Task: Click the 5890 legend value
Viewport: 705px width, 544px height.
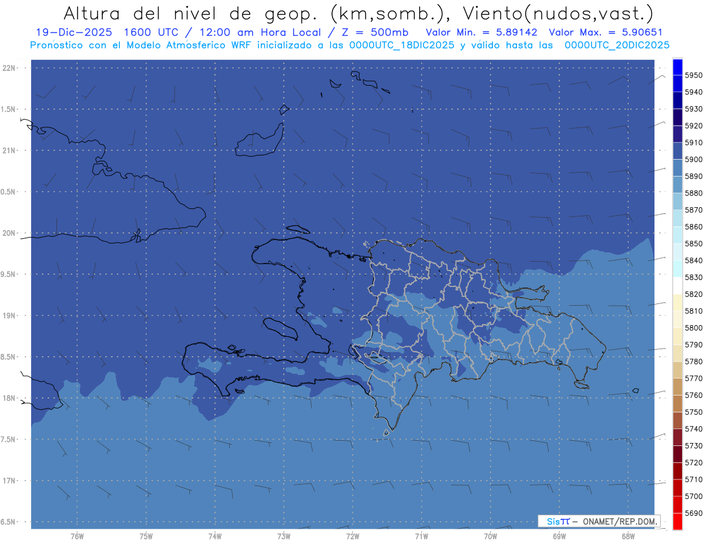Action: click(693, 176)
